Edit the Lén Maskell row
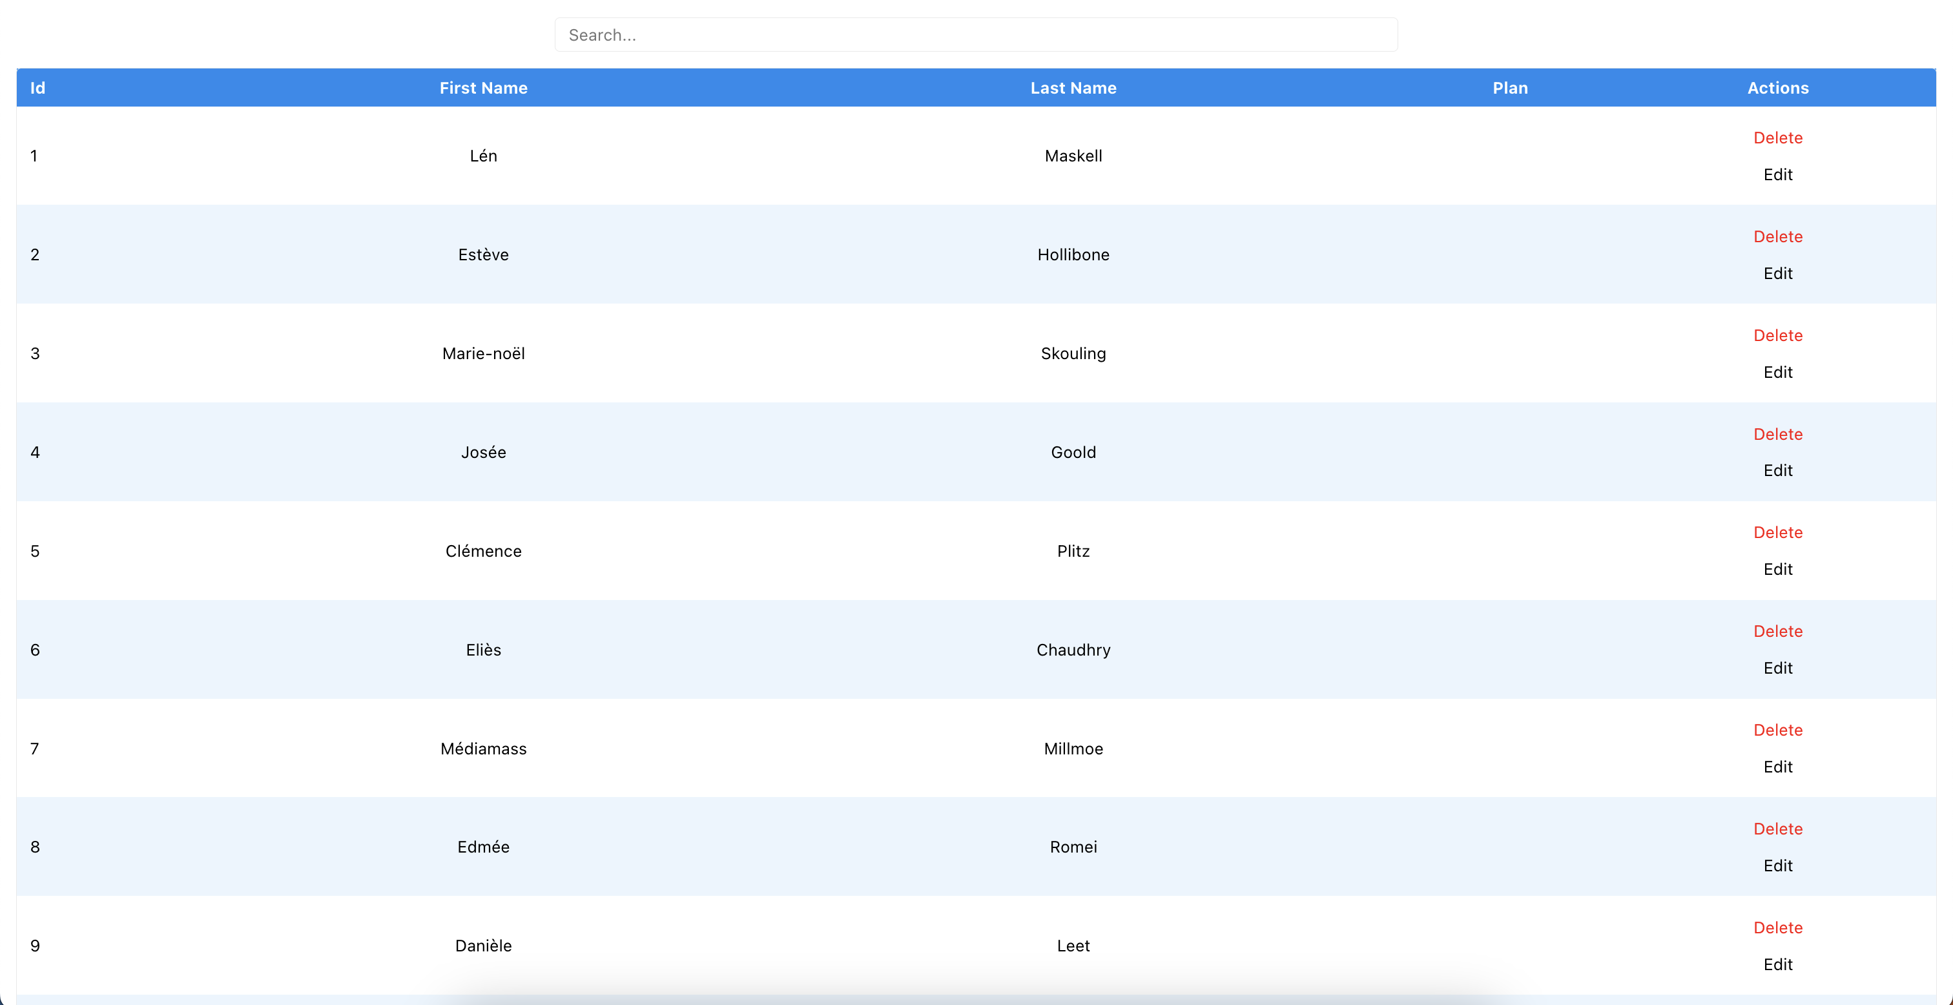 (1777, 174)
